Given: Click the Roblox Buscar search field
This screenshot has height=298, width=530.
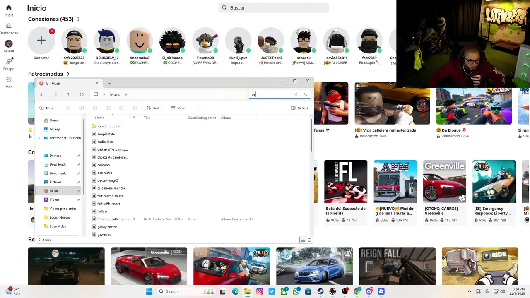Looking at the screenshot, I should 274,7.
